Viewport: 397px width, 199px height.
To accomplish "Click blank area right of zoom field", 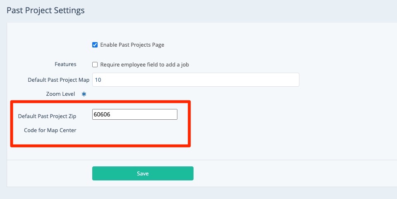I will click(347, 80).
